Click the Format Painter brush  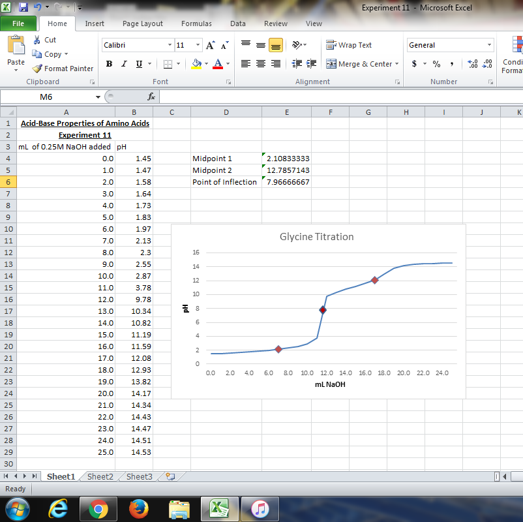[38, 69]
